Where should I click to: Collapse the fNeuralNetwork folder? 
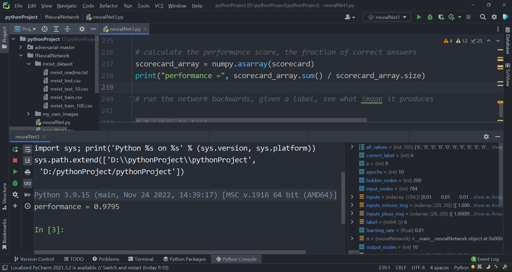[x=21, y=55]
